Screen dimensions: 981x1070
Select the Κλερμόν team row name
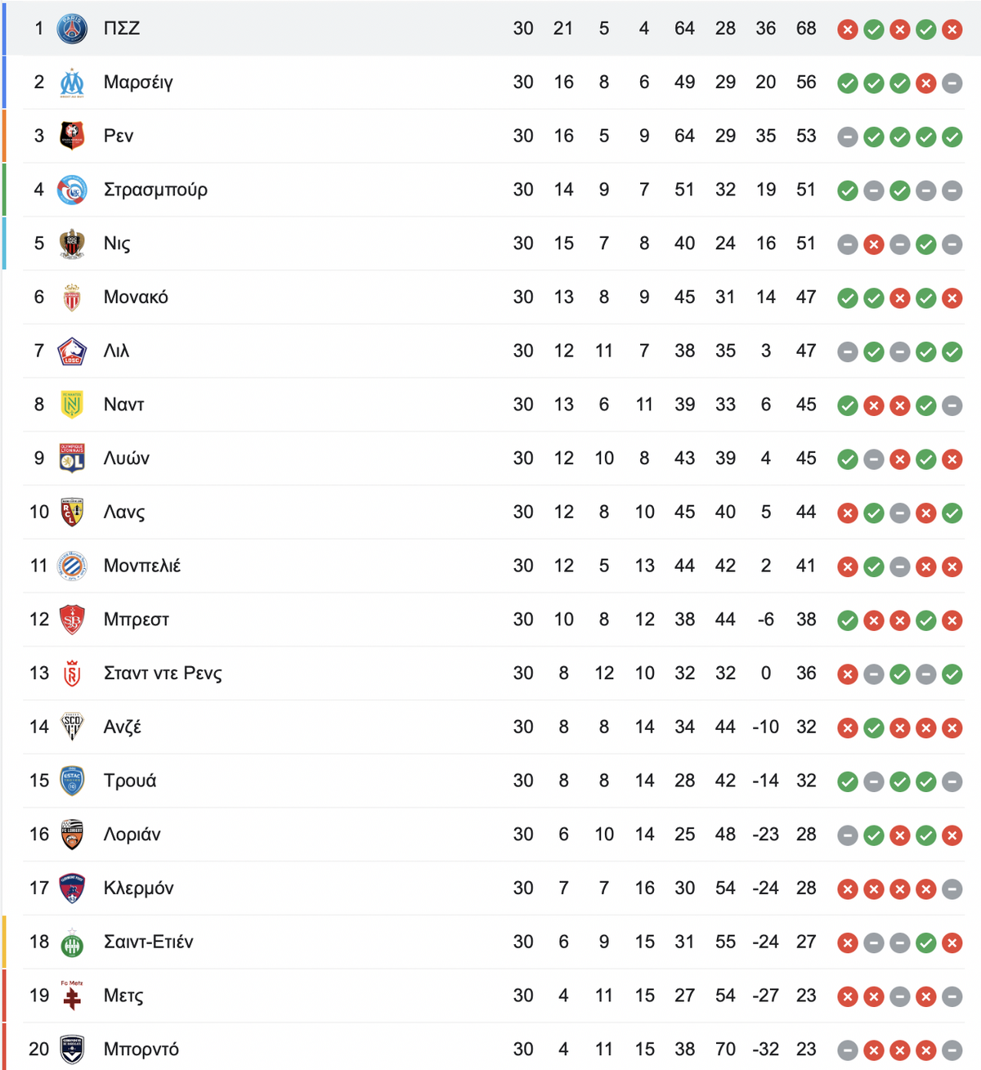pos(139,889)
